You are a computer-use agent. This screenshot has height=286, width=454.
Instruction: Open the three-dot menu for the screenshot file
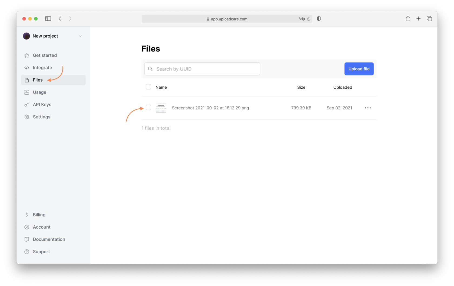368,108
